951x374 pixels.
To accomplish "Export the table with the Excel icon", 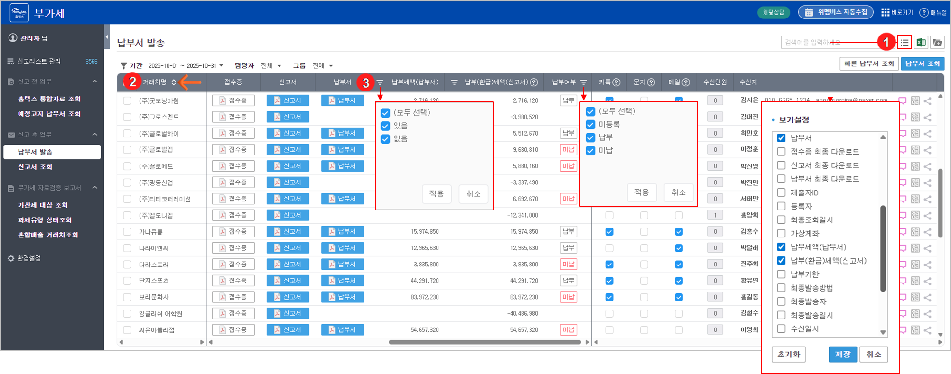I will (921, 43).
